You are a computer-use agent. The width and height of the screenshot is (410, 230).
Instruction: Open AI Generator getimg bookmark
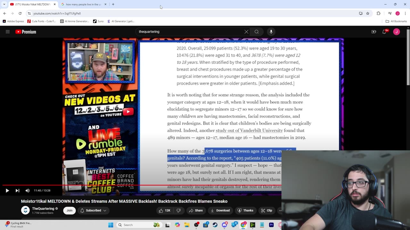(x=121, y=21)
